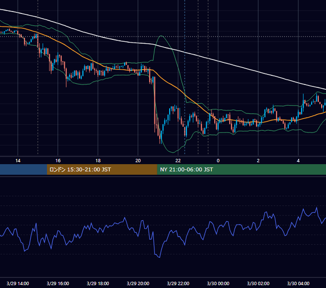The height and width of the screenshot is (288, 326).
Task: Click the 3/30 00:00 date label
Action: tap(218, 283)
